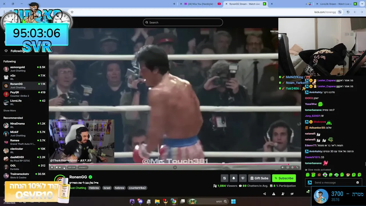Screen dimensions: 366x206
Task: Select the israel tag chip
Action: tap(107, 188)
